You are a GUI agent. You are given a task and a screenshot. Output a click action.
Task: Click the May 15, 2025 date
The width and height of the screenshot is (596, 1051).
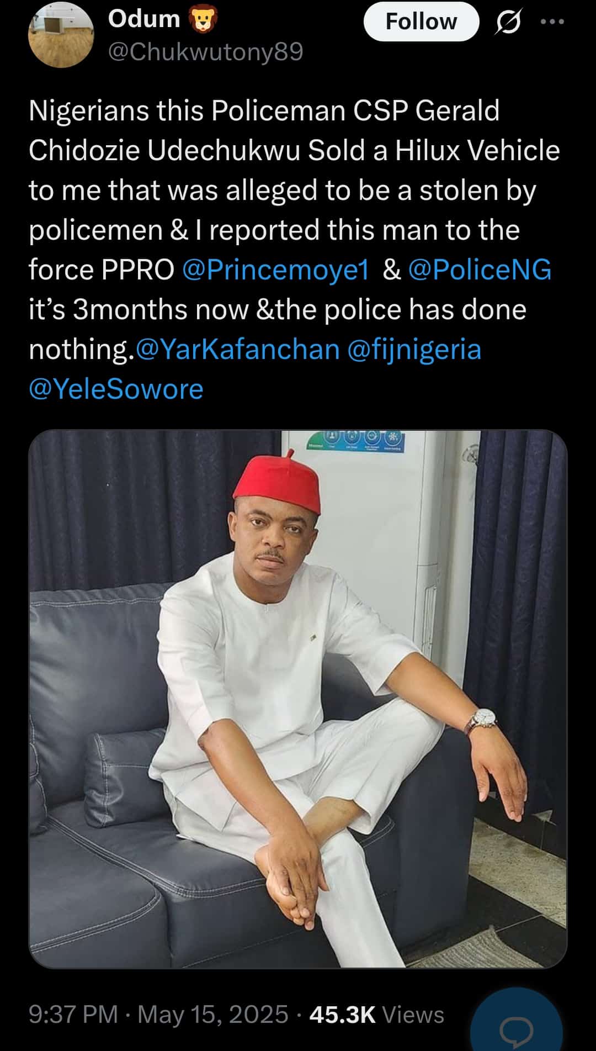(212, 1015)
